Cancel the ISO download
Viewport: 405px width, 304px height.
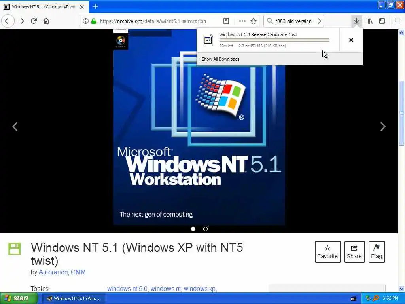click(351, 40)
